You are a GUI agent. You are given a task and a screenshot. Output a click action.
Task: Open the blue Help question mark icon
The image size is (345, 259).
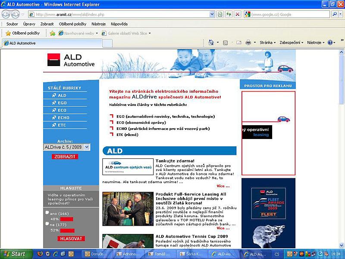coord(330,42)
